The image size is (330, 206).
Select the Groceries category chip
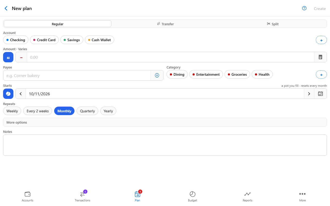237,74
